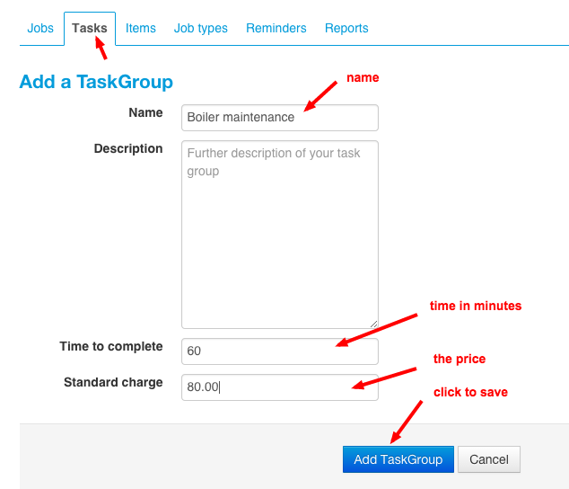The height and width of the screenshot is (489, 569).
Task: Click the Name field containing Boiler maintenance
Action: tap(279, 118)
